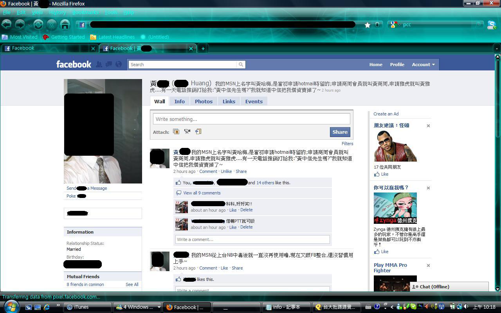501x313 pixels.
Task: Switch to the Info profile tab
Action: point(180,101)
